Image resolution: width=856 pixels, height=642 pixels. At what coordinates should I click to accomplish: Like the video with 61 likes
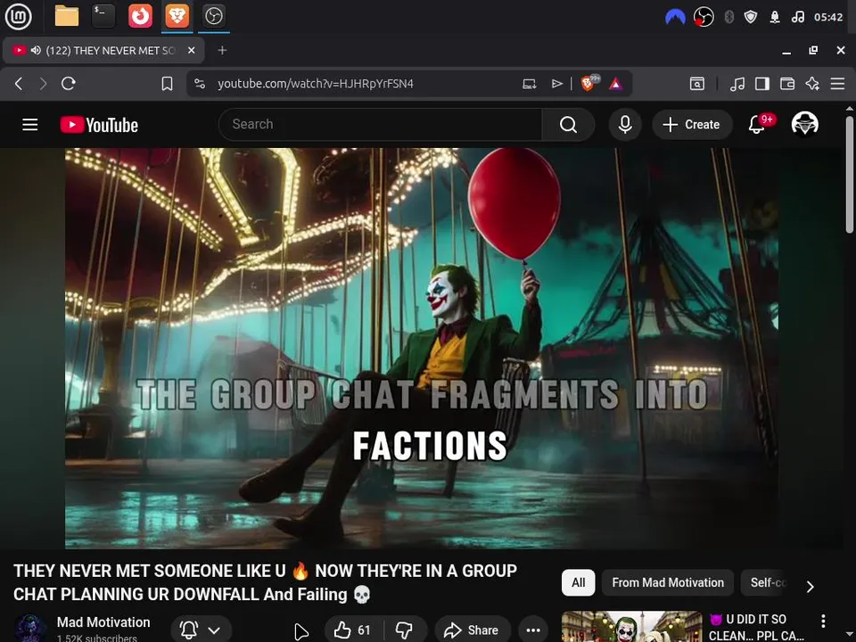click(354, 630)
